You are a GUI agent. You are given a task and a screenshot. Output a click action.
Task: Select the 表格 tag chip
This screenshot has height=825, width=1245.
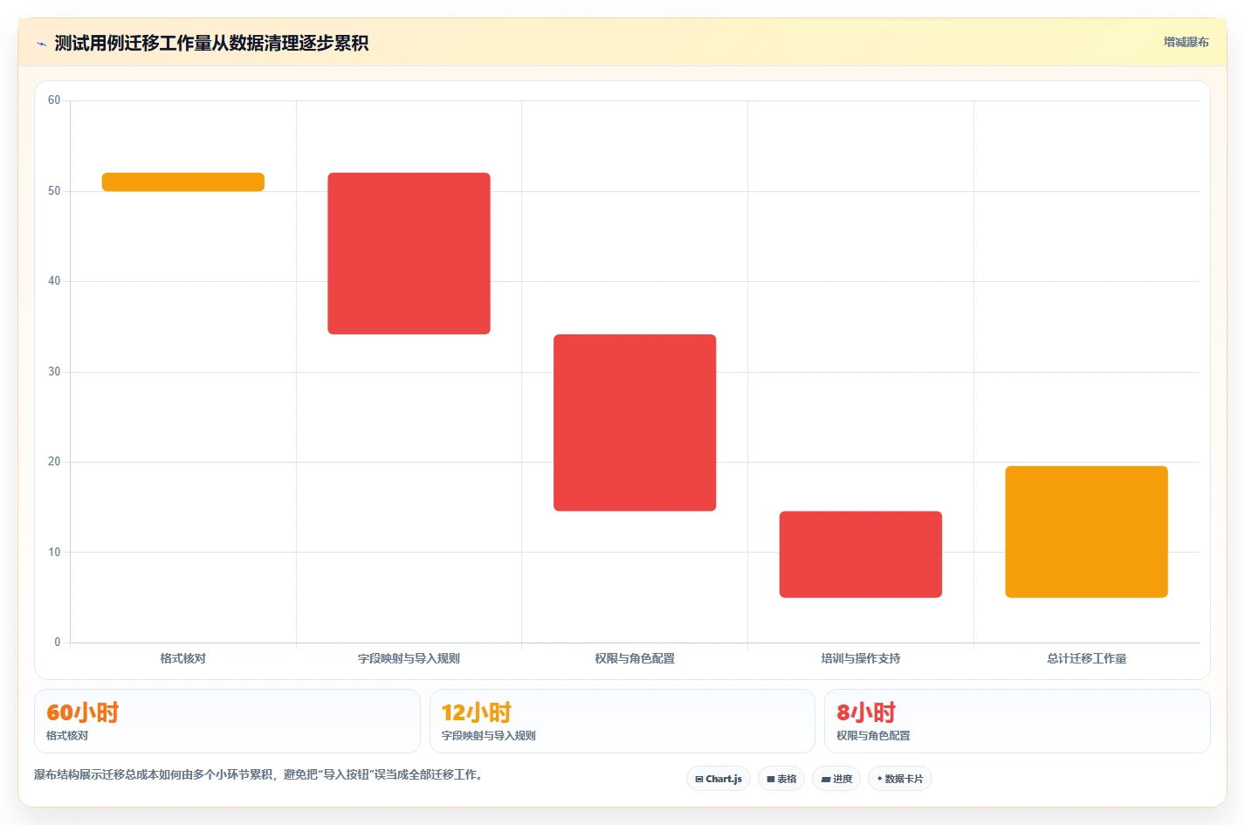(781, 779)
